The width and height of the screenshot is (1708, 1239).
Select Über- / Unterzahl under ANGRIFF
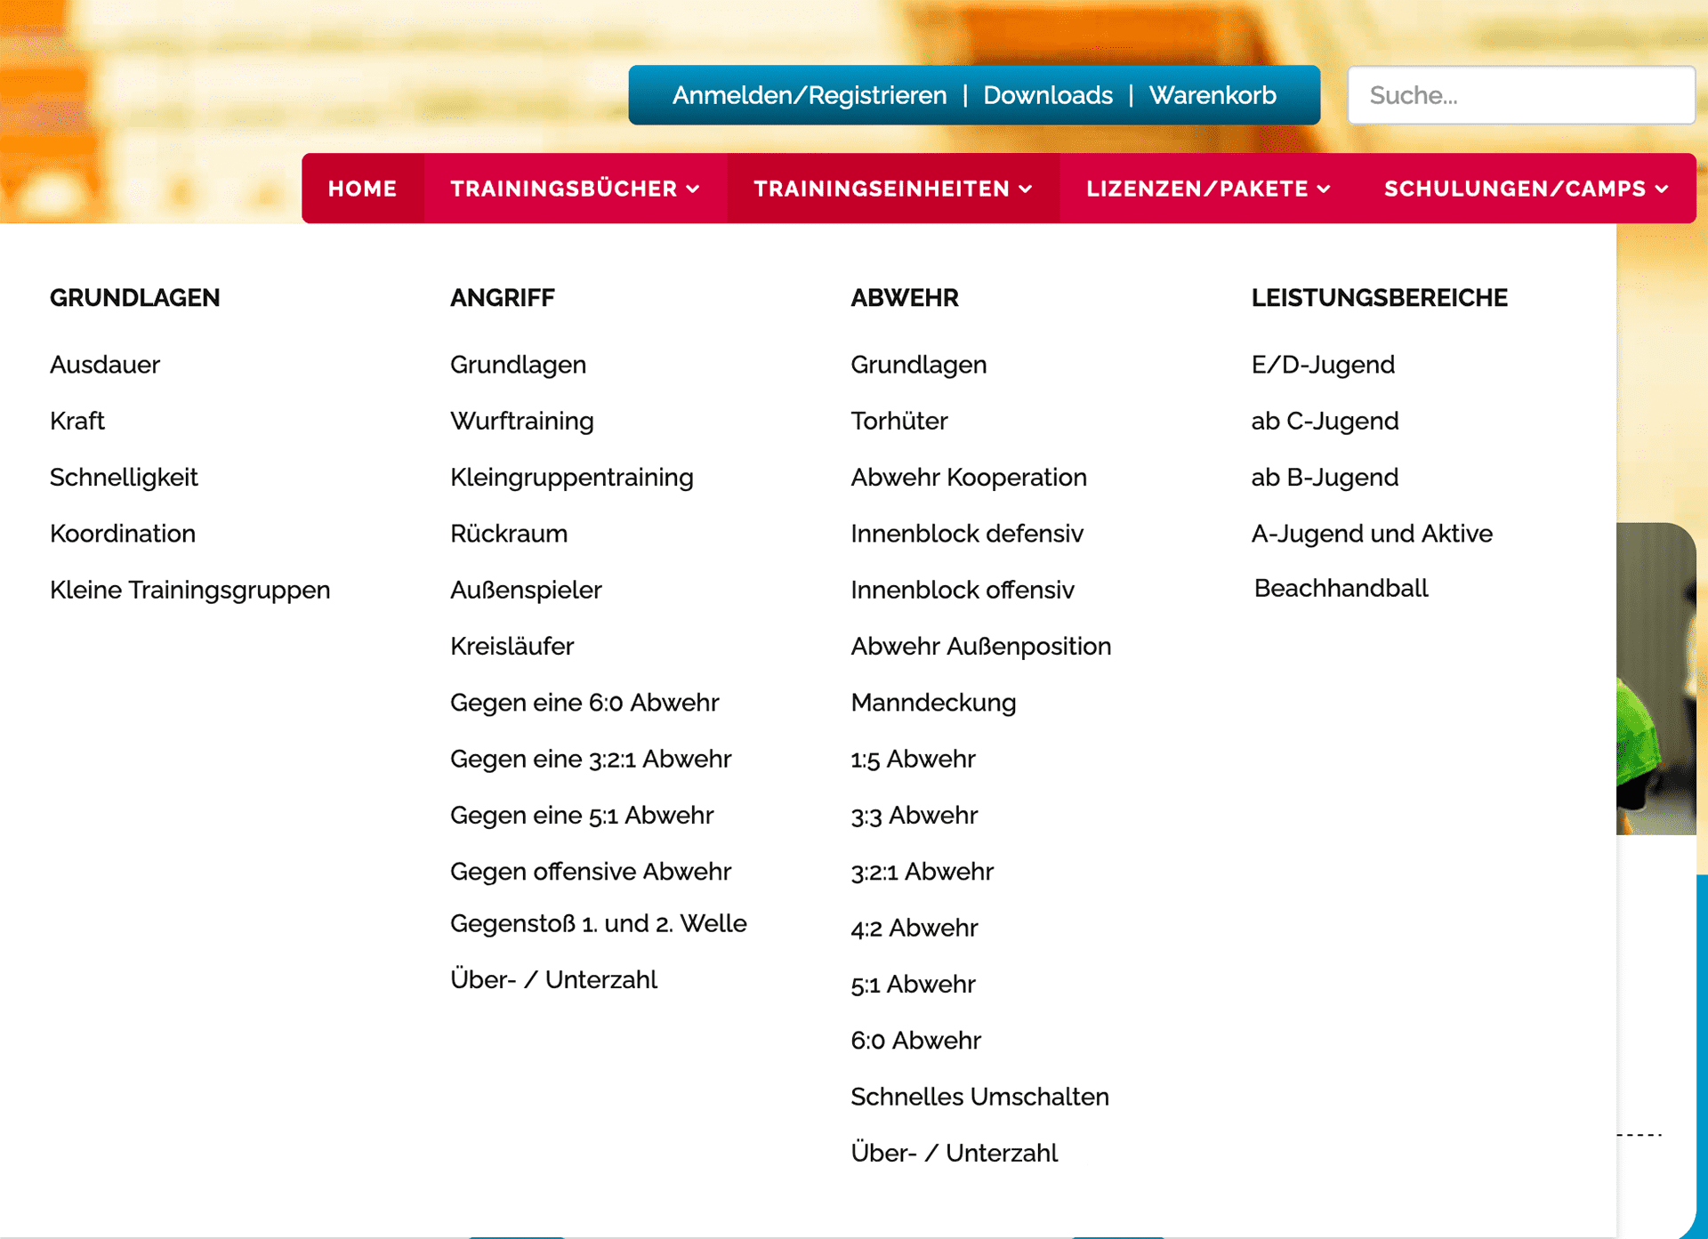coord(554,979)
